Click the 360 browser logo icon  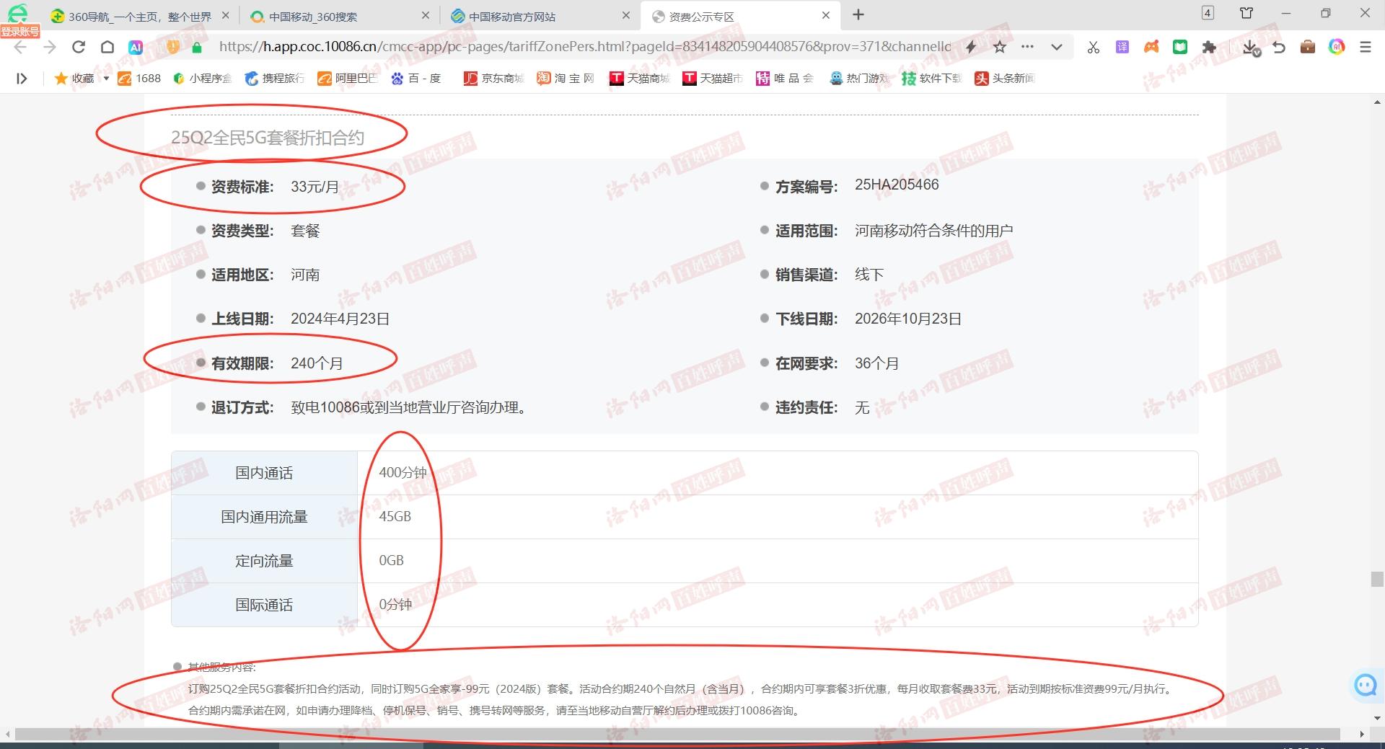point(17,12)
